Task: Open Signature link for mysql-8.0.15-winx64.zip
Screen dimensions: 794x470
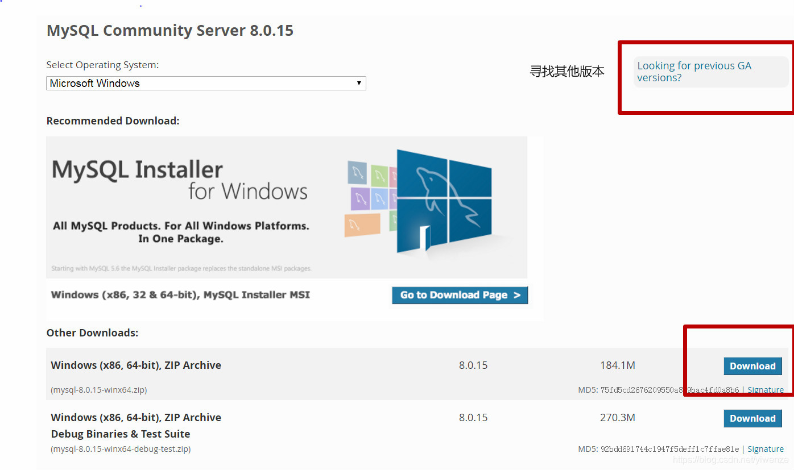Action: tap(766, 390)
